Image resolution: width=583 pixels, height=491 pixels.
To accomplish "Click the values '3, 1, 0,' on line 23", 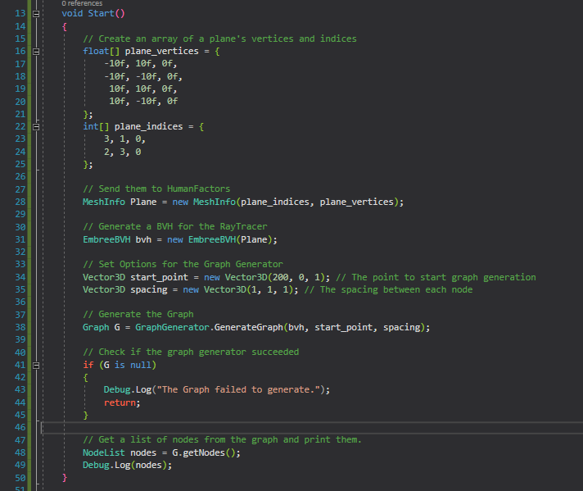I will click(125, 139).
